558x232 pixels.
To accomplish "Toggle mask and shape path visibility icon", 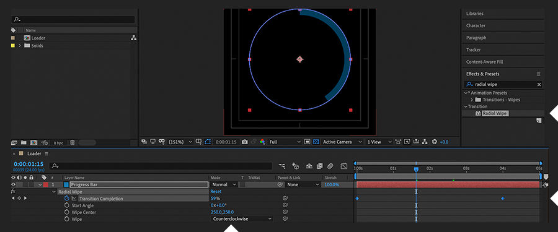I will (x=162, y=142).
